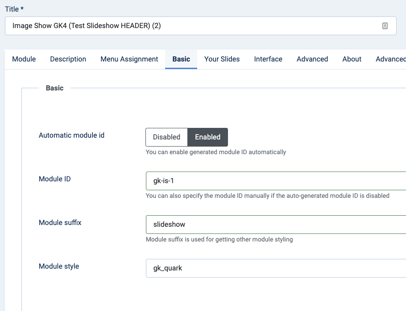
Task: View the About tab
Action: pos(352,59)
